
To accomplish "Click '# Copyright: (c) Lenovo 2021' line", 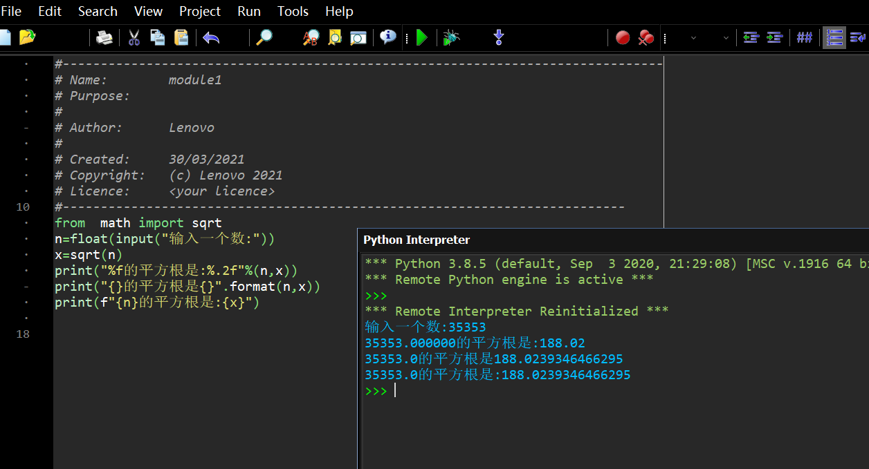I will [169, 175].
